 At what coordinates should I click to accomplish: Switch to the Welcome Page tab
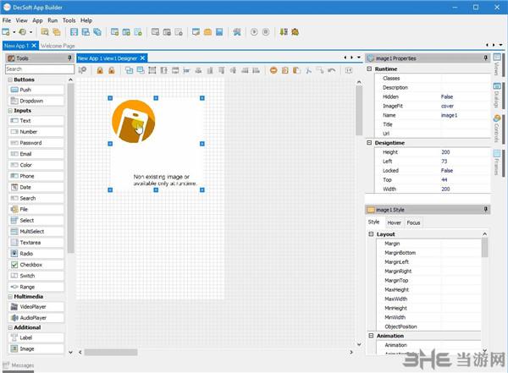point(58,46)
